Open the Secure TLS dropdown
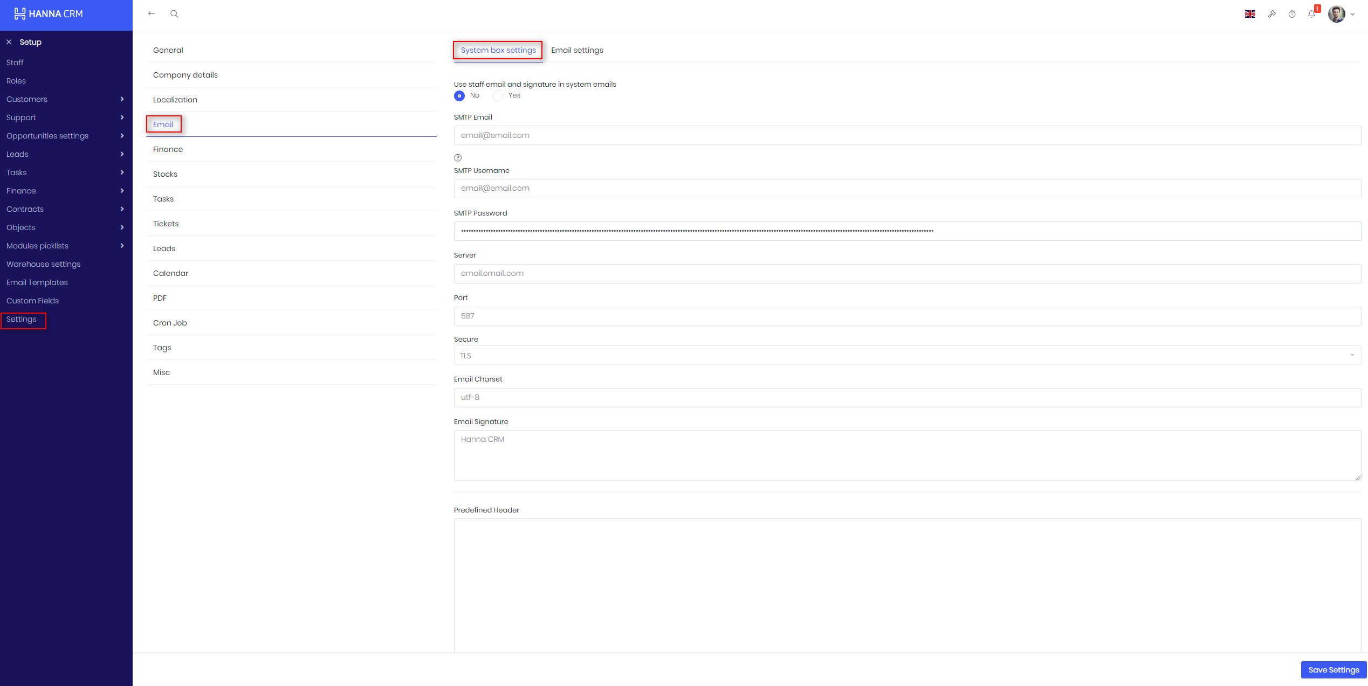1368x686 pixels. pyautogui.click(x=907, y=355)
